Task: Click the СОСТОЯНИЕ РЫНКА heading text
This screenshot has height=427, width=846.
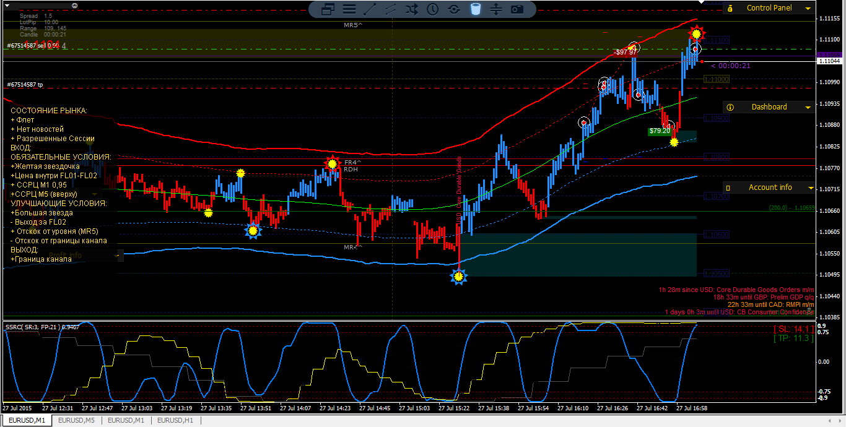Action: 49,110
